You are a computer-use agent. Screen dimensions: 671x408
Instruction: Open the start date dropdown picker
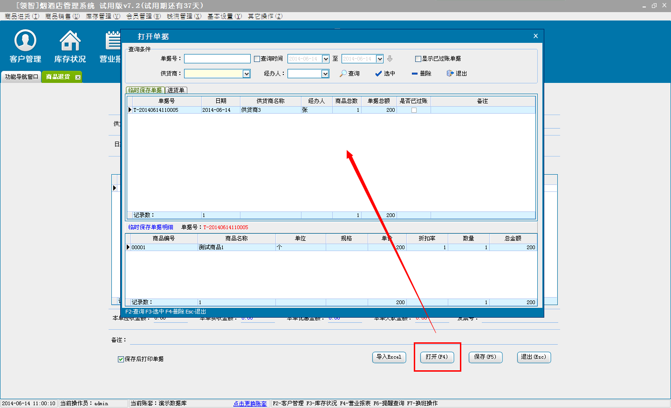tap(326, 59)
